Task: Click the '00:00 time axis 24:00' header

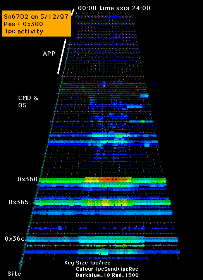Action: [114, 8]
